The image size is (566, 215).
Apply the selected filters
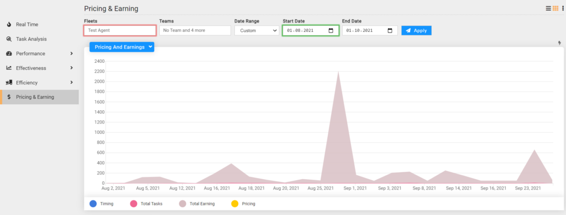[416, 31]
